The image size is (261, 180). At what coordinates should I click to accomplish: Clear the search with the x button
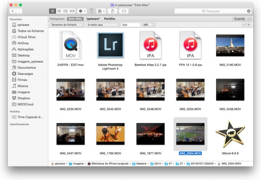[x=249, y=11]
